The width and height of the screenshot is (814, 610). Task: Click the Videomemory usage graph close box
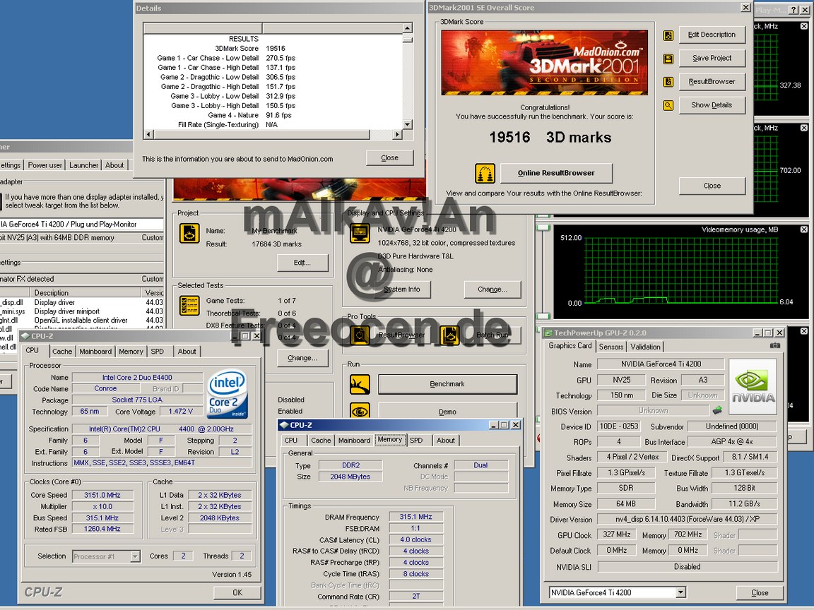[x=803, y=229]
